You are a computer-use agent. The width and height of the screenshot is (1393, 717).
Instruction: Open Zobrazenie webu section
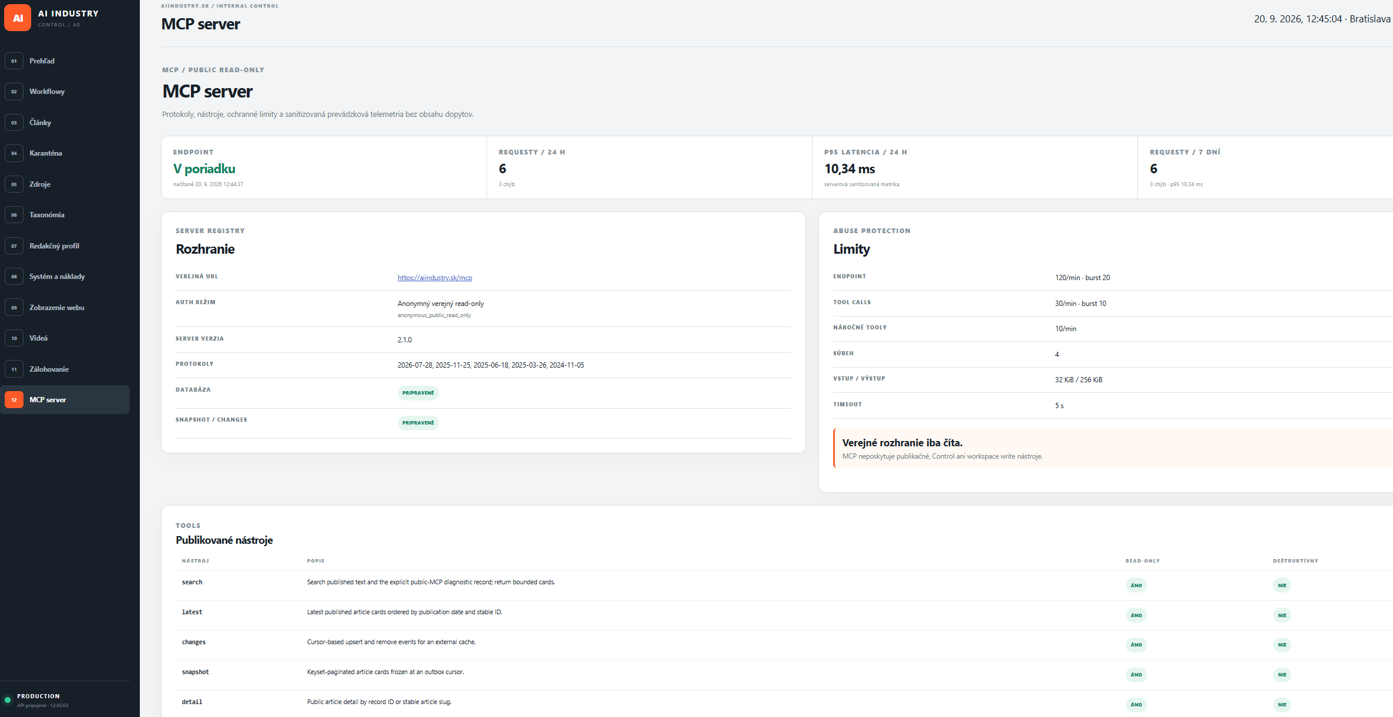[x=65, y=308]
